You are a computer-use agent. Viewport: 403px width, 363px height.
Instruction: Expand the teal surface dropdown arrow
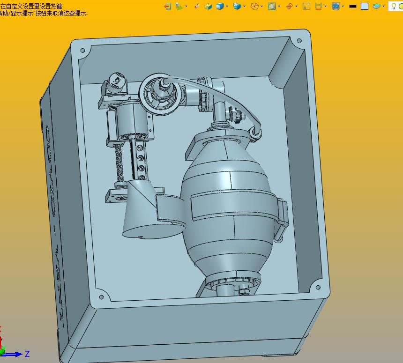coord(383,7)
